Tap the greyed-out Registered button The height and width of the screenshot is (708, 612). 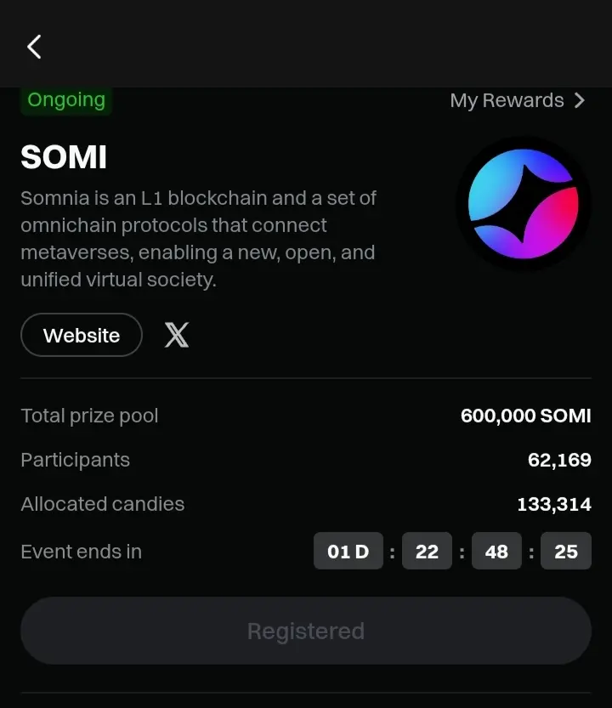point(306,631)
